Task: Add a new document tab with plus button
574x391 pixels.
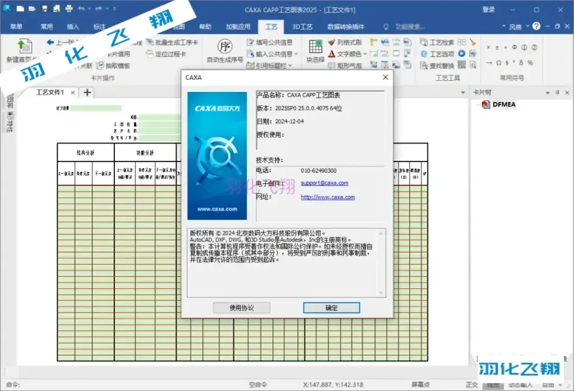Action: (87, 92)
